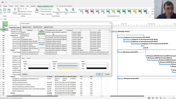Image resolution: width=176 pixels, height=99 pixels.
Task: Open Ресурс ribbon tab
Action: (11, 6)
